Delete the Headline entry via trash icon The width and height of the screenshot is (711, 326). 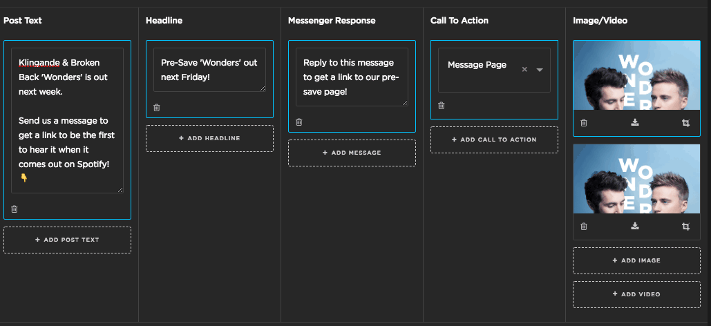click(157, 108)
